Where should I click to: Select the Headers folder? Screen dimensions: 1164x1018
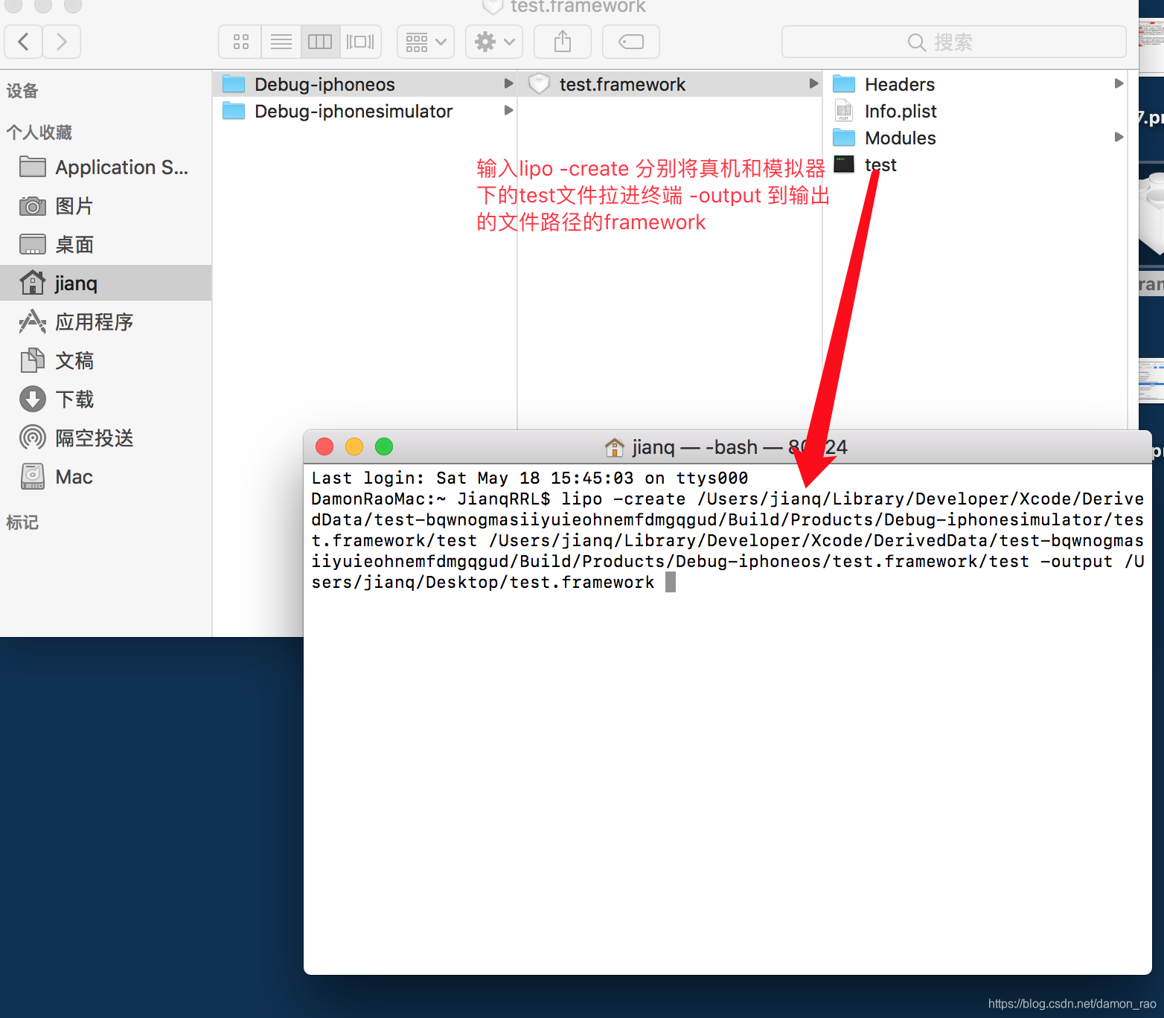975,84
